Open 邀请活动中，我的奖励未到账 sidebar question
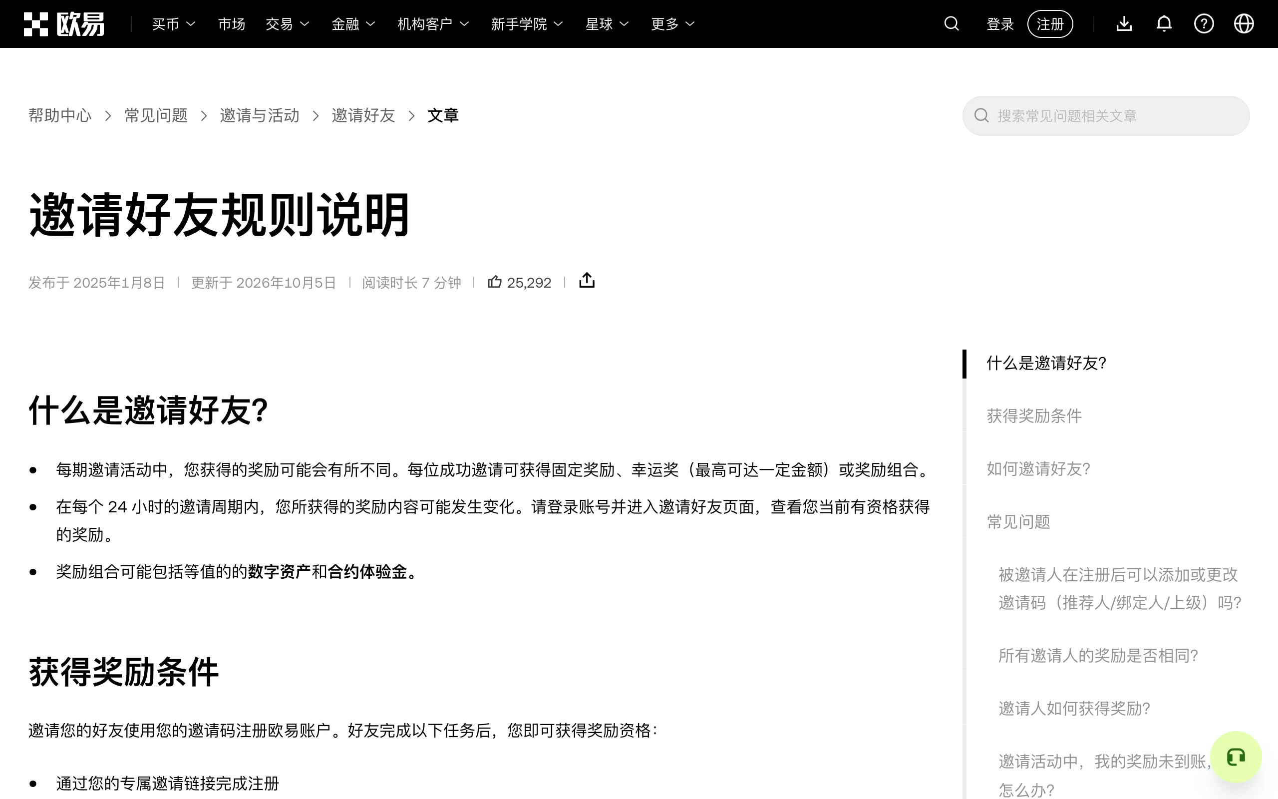 tap(1105, 776)
